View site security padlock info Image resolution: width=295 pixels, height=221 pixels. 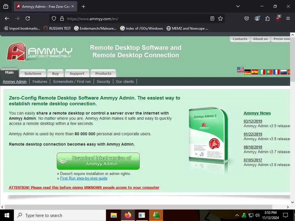[62, 19]
